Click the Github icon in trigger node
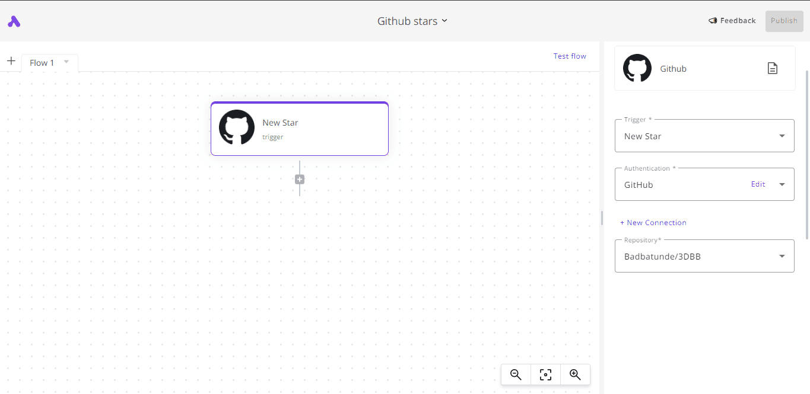 (x=237, y=127)
